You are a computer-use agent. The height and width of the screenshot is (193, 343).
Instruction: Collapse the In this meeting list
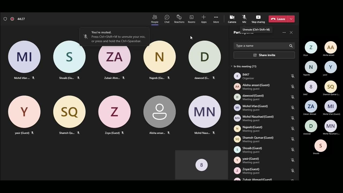[x=232, y=66]
